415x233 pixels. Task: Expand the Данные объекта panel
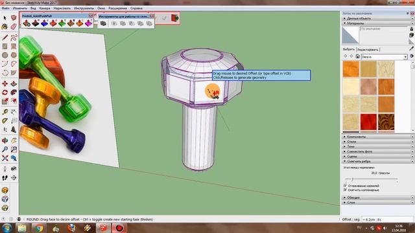377,18
